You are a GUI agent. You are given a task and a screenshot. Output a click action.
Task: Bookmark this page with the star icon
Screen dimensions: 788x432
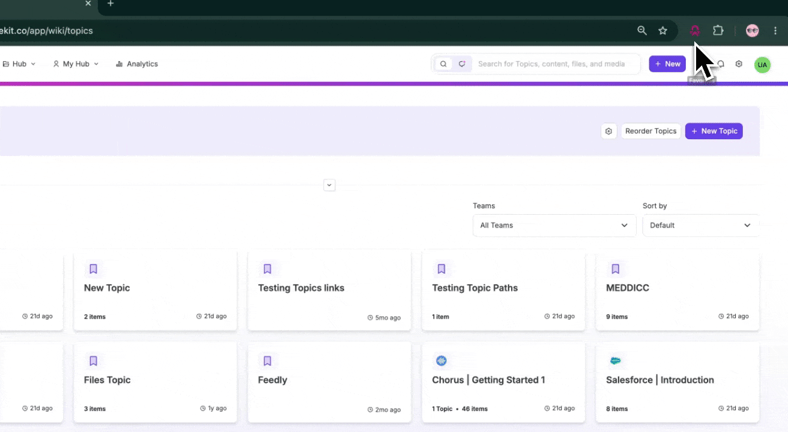(663, 31)
